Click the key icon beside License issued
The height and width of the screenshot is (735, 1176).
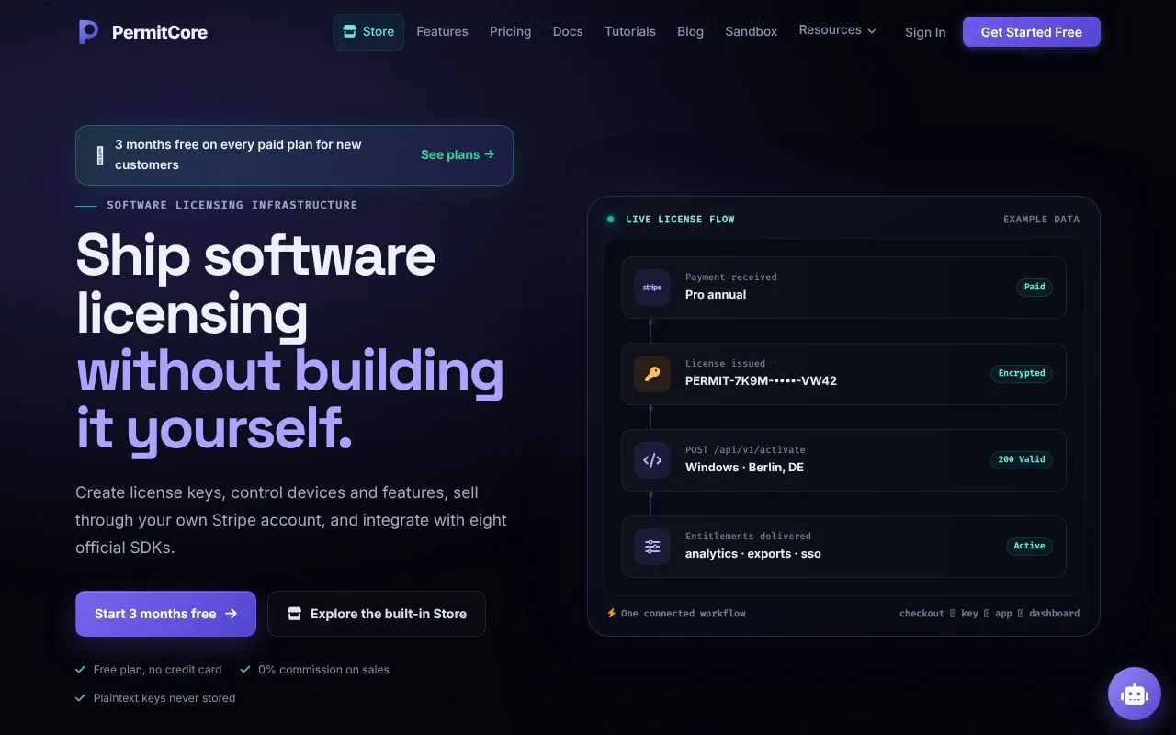652,374
